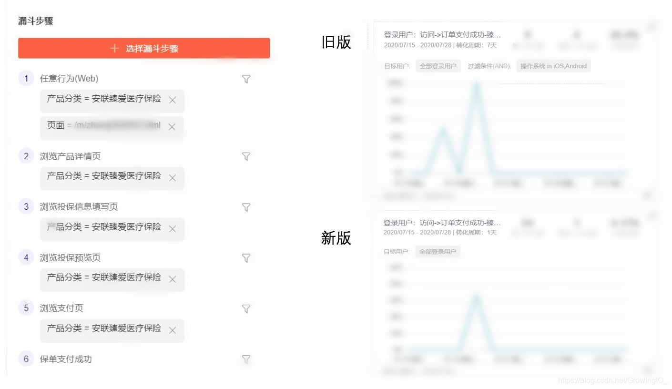This screenshot has width=672, height=389.
Task: Remove 产品分类 filter from step 5
Action: (x=173, y=331)
